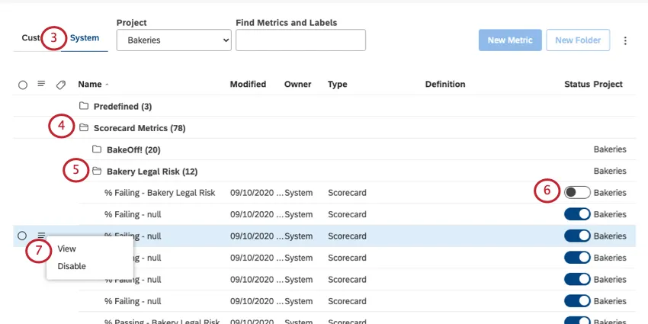This screenshot has width=648, height=324.
Task: Click the Find Metrics and Labels field
Action: (300, 40)
